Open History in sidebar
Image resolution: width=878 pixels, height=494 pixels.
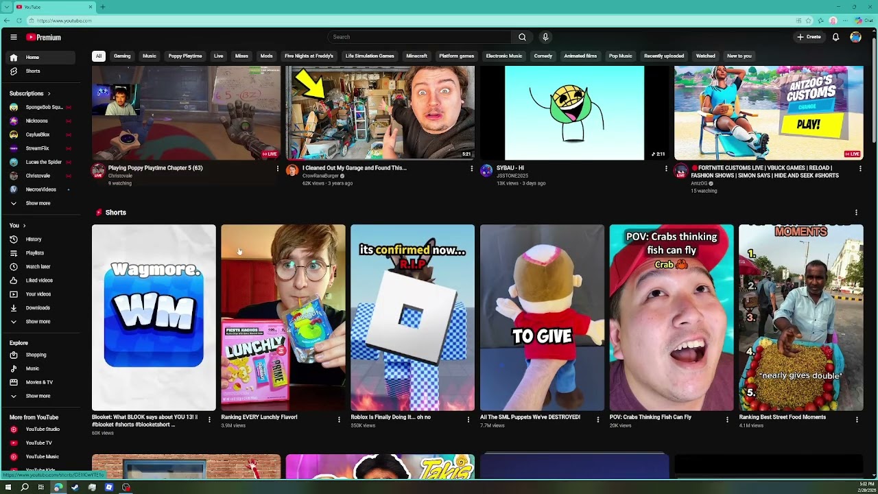(41, 239)
